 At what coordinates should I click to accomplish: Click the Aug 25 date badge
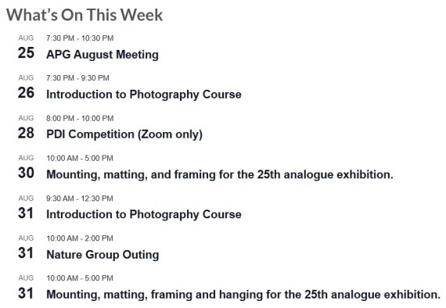(26, 48)
